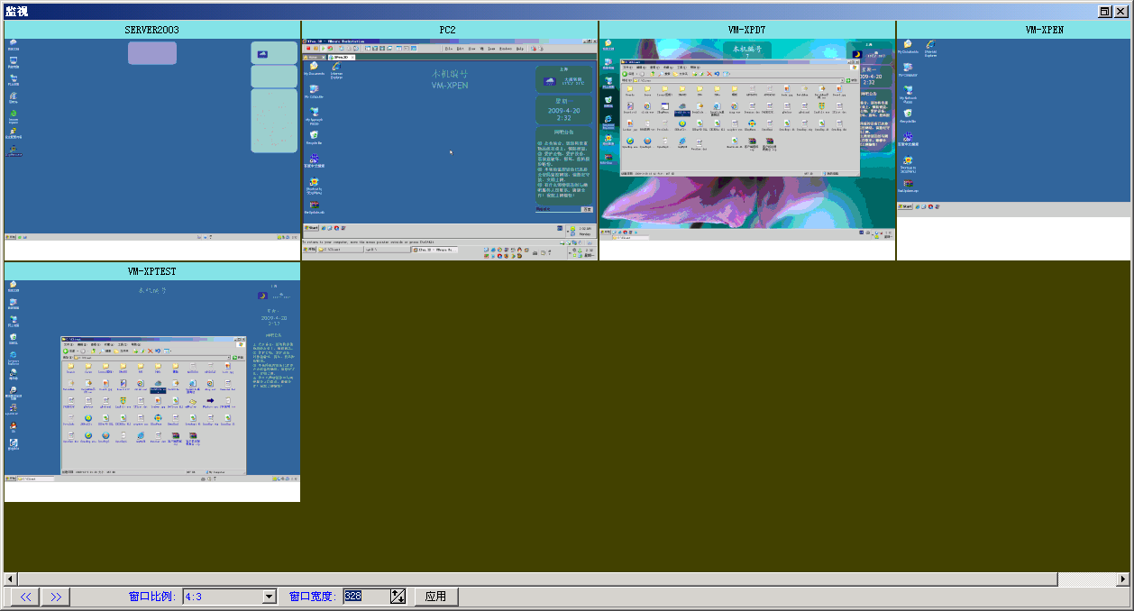Click the VM-XPD7 title header
Viewport: 1134px width, 611px height.
[746, 30]
